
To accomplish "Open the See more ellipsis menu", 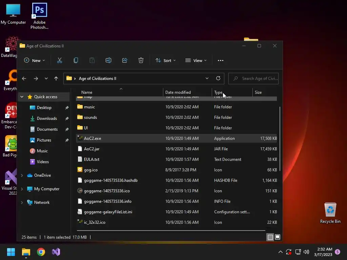I will click(220, 60).
